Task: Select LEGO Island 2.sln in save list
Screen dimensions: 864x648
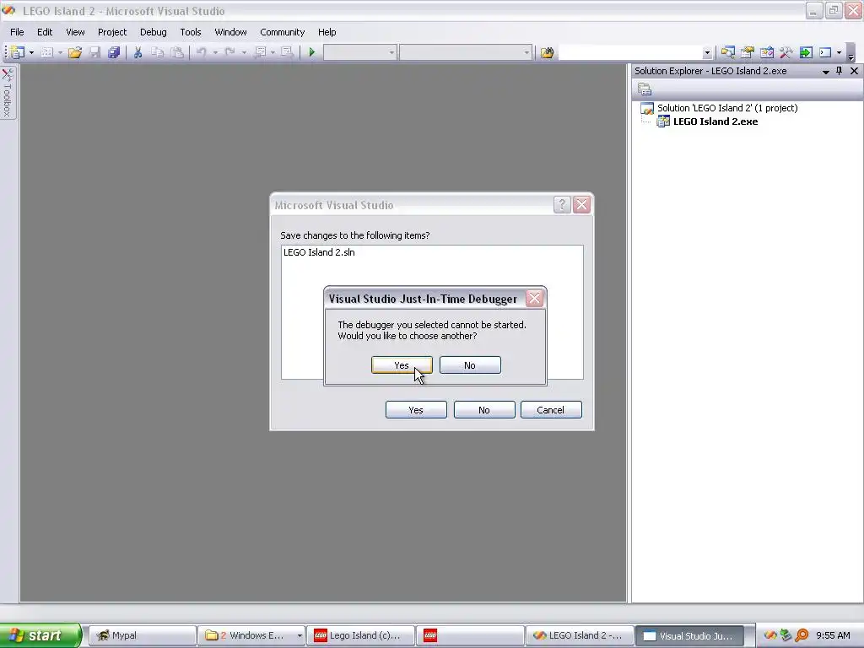Action: (319, 252)
